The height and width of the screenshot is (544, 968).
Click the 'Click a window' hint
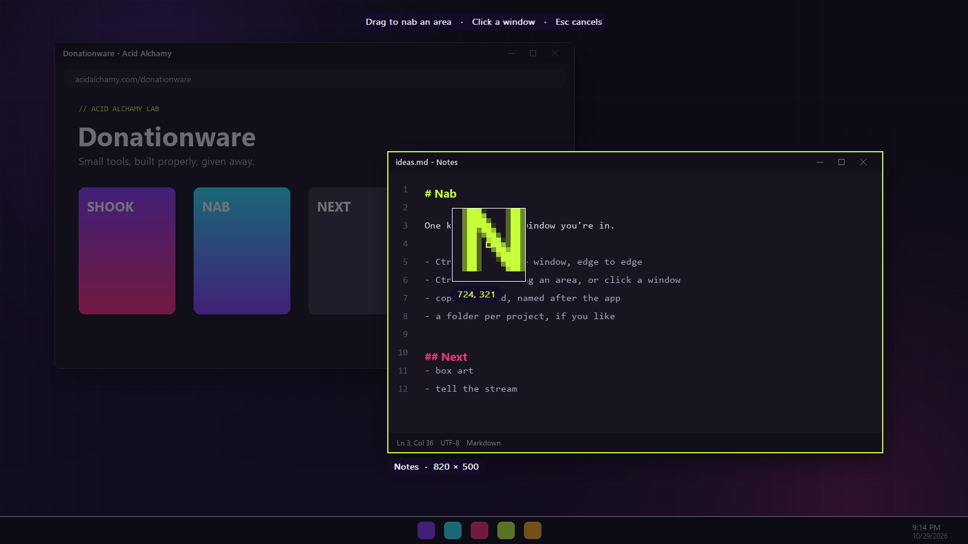tap(503, 22)
